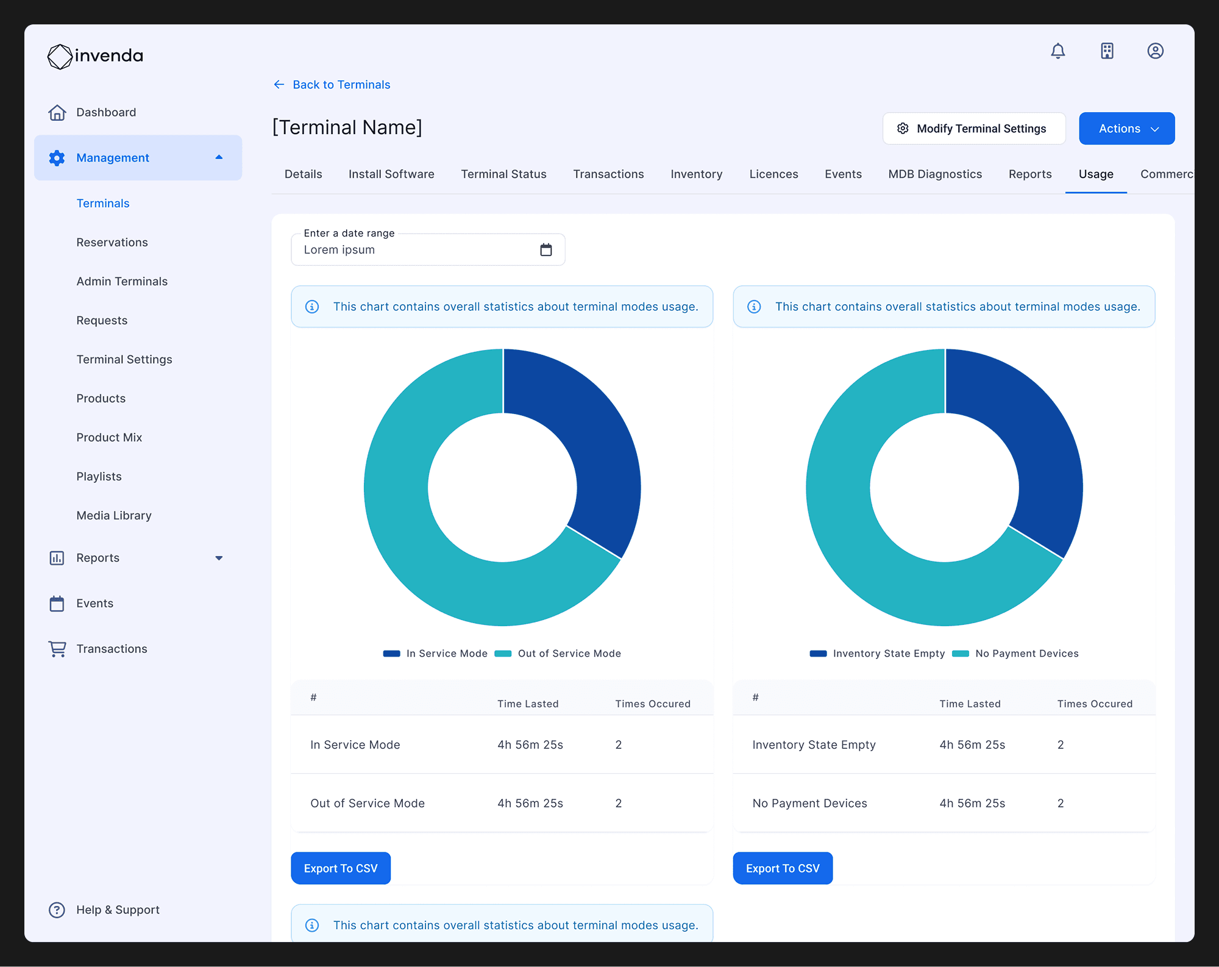Switch to the Install Software tab

391,174
